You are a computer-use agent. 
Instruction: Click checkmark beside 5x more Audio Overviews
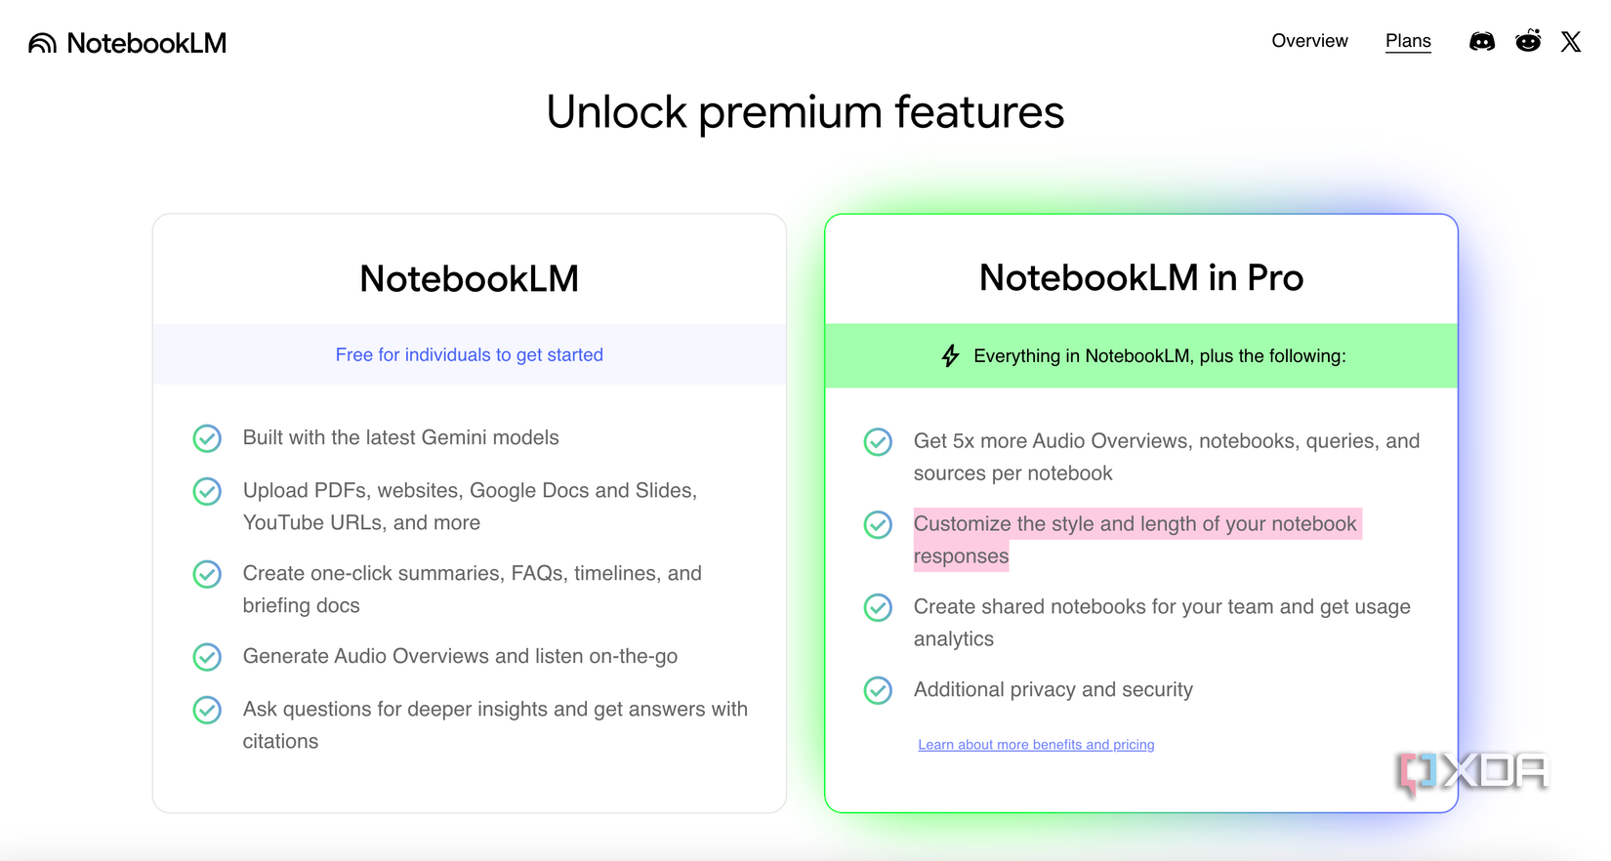(878, 442)
